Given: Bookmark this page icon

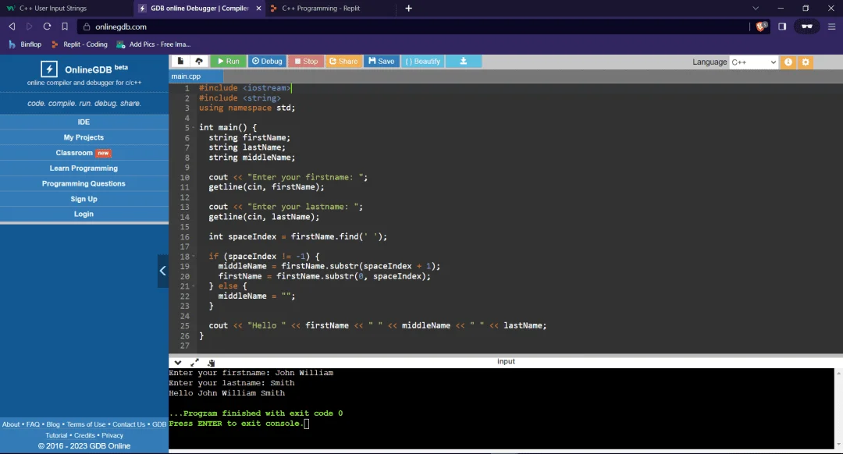Looking at the screenshot, I should pyautogui.click(x=65, y=27).
